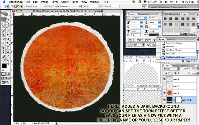Click the Feather input field
Viewport: 199px width, 125px height.
36,6
